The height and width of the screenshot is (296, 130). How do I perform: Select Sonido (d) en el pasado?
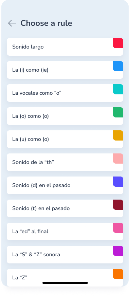pyautogui.click(x=65, y=185)
